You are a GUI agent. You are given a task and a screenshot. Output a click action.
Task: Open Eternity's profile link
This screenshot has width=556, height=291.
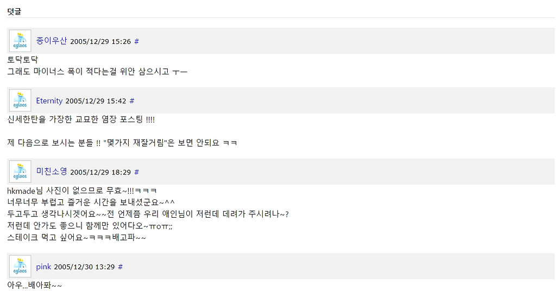(49, 100)
